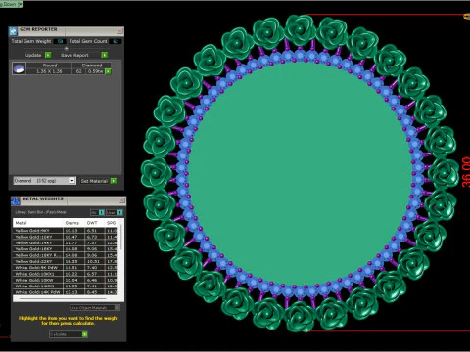Select the White Gold 14K PdW row

coord(67,292)
